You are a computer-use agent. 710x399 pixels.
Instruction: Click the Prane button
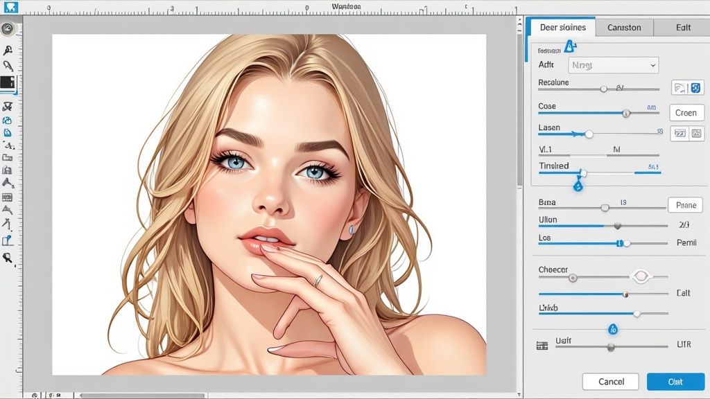coord(686,205)
